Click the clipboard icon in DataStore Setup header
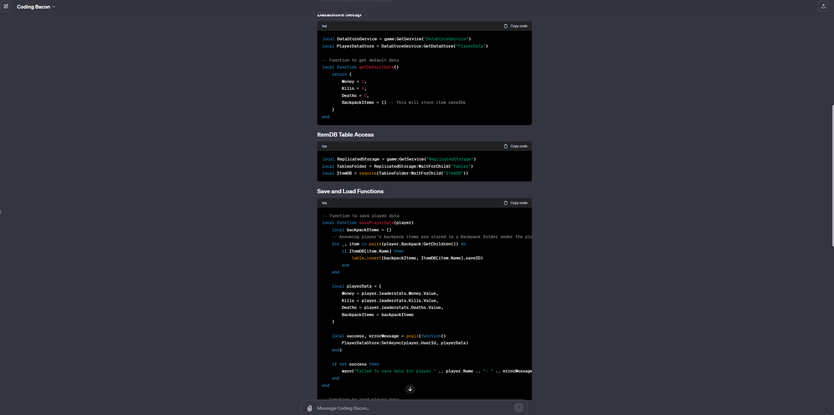 506,26
